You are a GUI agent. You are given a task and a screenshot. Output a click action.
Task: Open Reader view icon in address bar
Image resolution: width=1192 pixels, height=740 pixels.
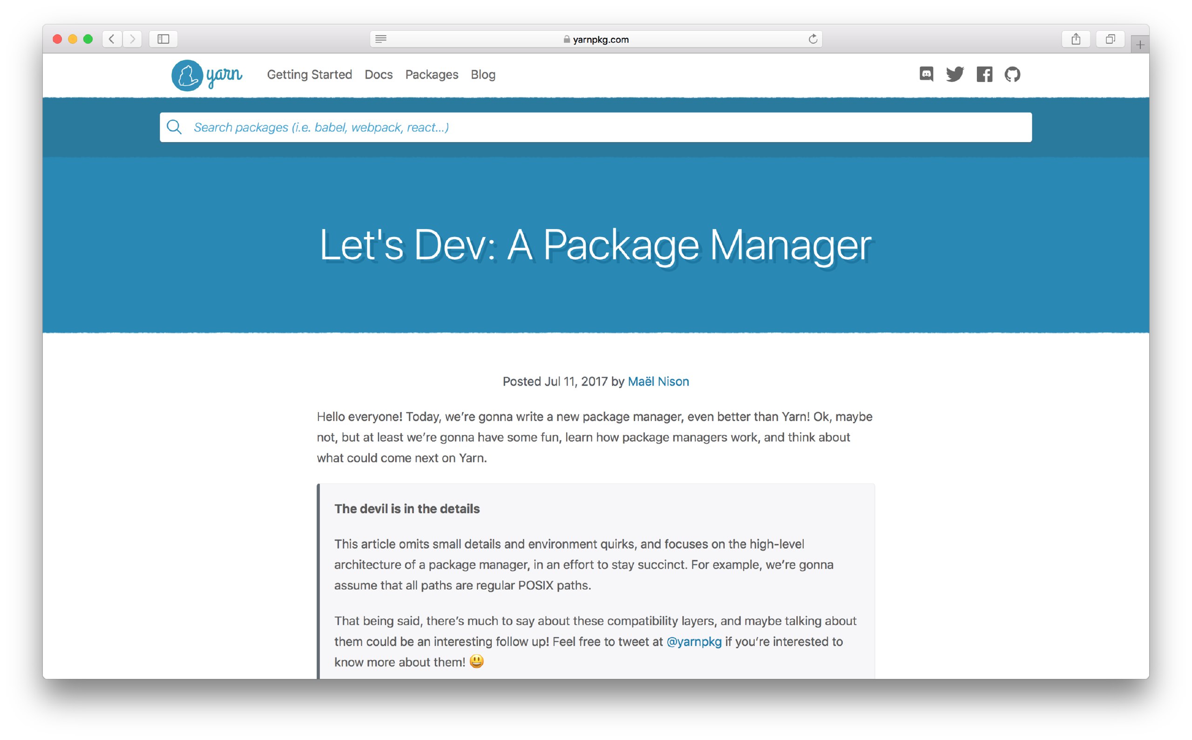[x=381, y=39]
